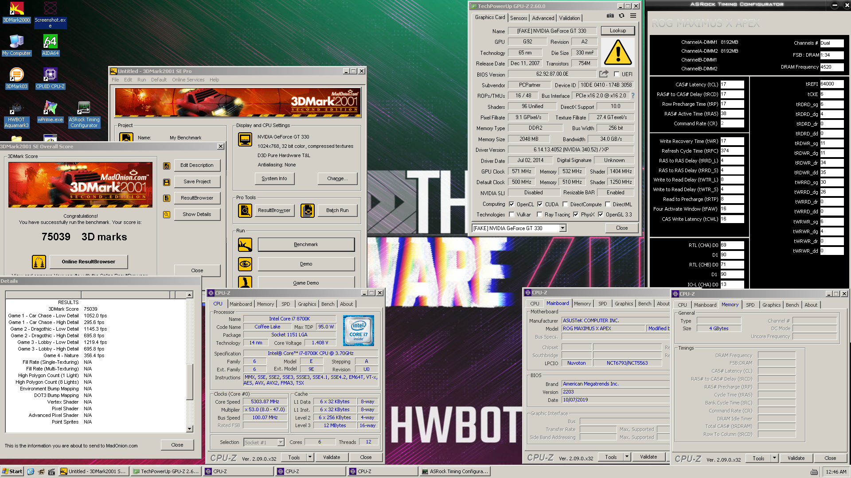Viewport: 851px width, 478px height.
Task: Switch to Sensors tab in GPU-Z
Action: point(519,18)
